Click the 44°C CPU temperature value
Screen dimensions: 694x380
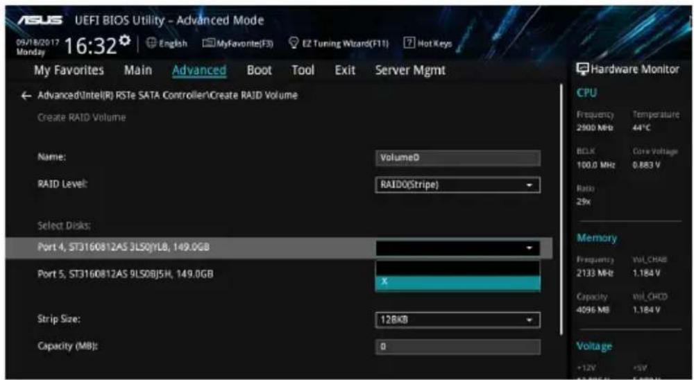[642, 128]
